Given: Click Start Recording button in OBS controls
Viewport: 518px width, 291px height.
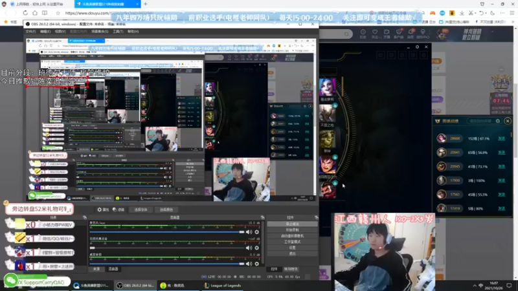Looking at the screenshot, I should coord(293,230).
